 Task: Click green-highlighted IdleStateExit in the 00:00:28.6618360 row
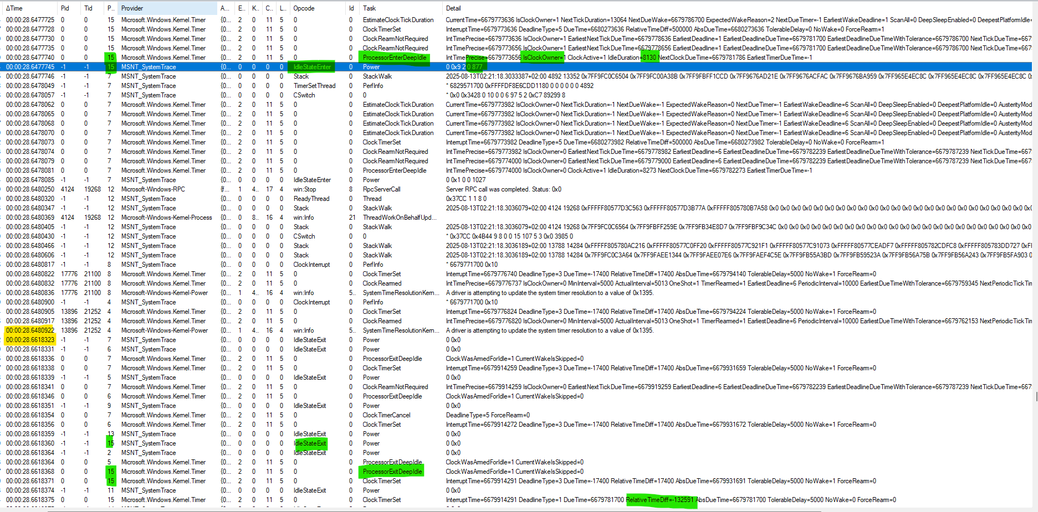point(310,443)
